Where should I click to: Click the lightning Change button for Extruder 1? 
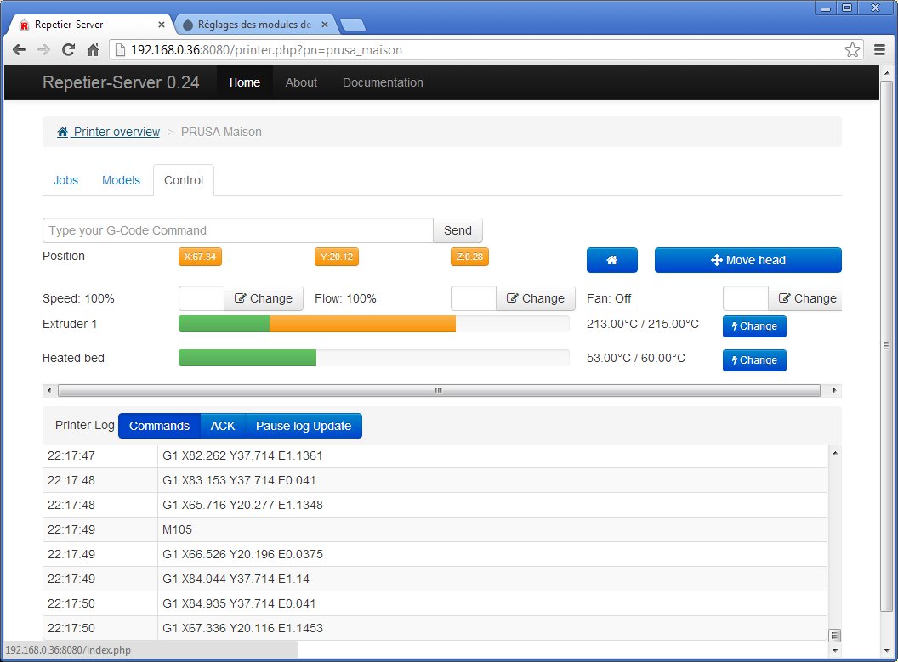click(x=753, y=325)
